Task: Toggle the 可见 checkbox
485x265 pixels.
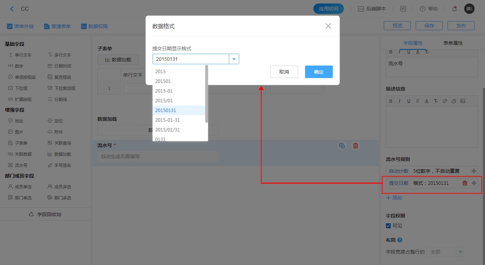Action: click(x=388, y=226)
